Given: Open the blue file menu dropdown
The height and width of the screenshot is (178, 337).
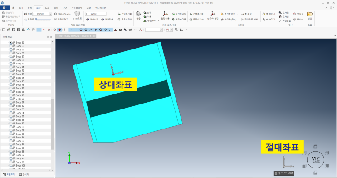Looking at the screenshot, I should (5, 8).
